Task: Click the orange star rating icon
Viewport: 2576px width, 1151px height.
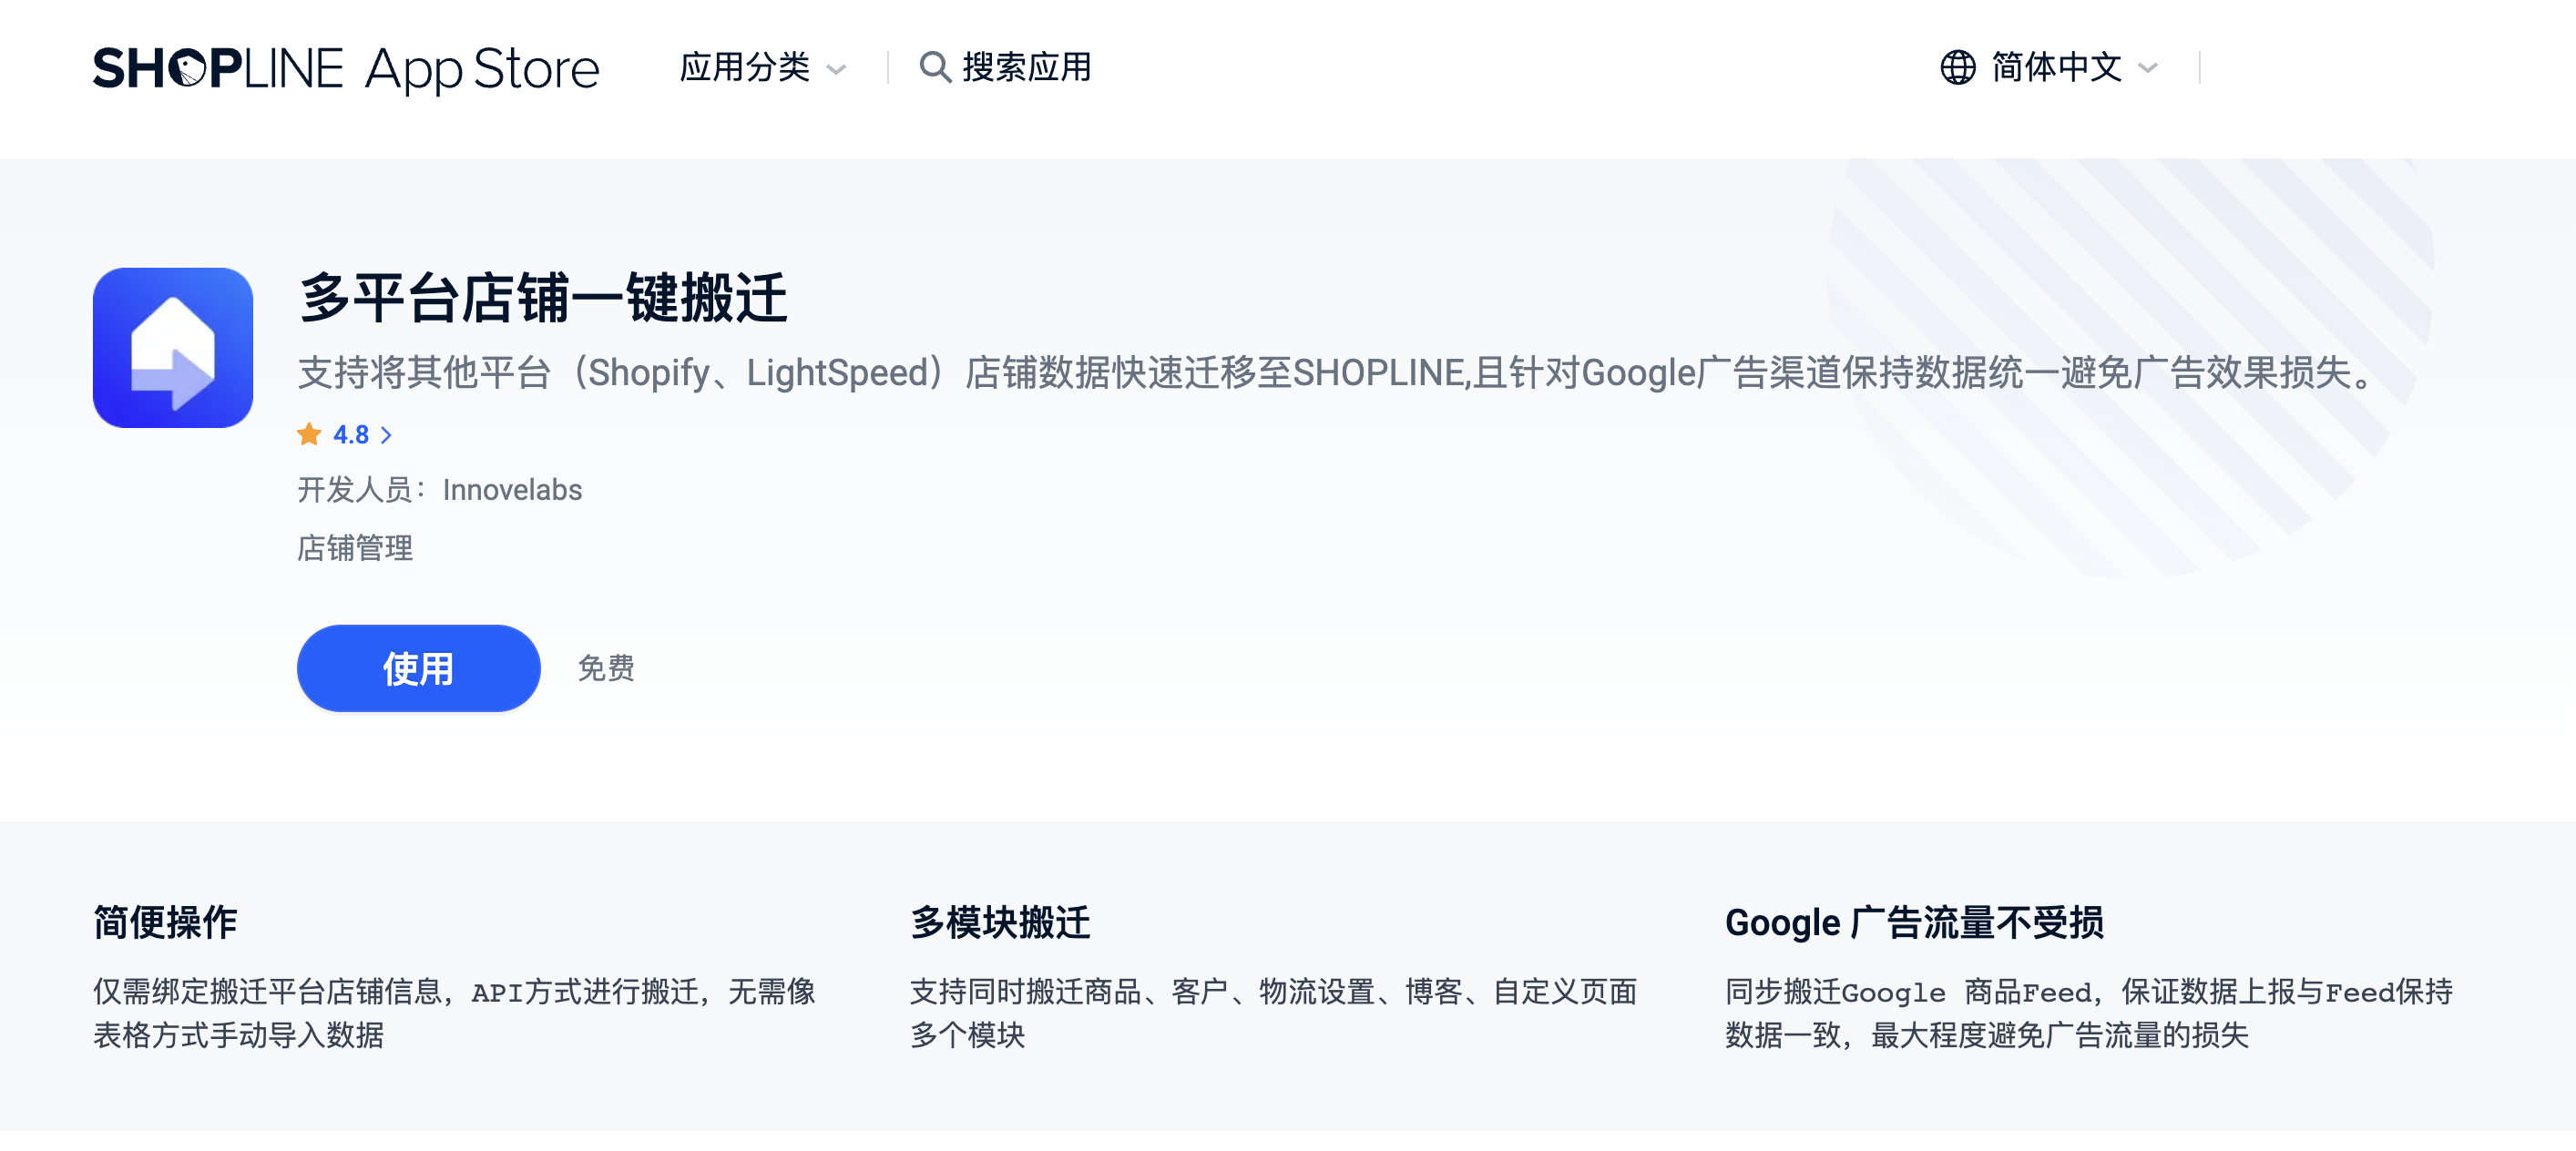Action: [x=310, y=434]
